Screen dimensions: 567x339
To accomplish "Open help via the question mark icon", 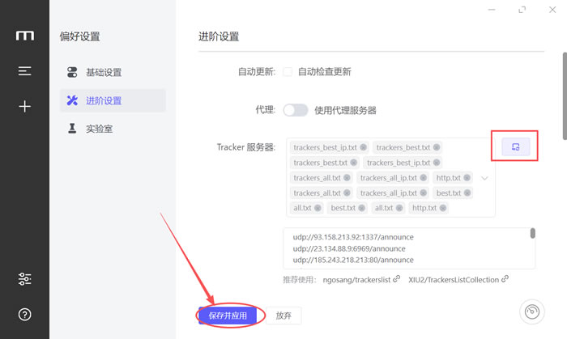I will pyautogui.click(x=25, y=314).
